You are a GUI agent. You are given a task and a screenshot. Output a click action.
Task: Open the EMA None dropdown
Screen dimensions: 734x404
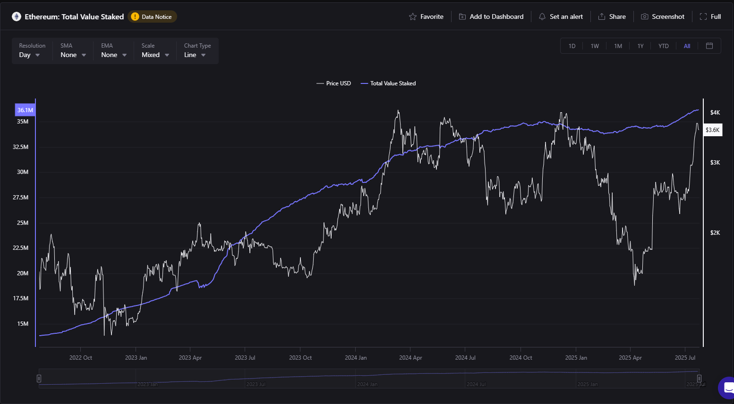click(114, 50)
